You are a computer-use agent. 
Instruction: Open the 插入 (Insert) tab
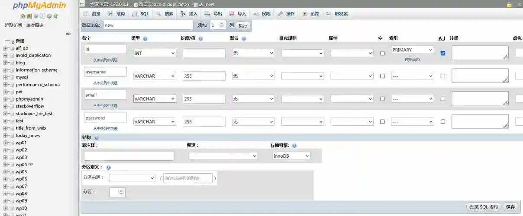point(189,14)
